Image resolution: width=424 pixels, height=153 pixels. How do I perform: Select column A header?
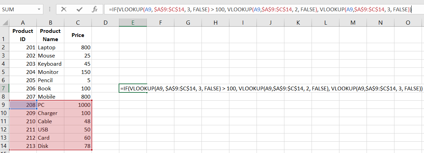tap(23, 23)
